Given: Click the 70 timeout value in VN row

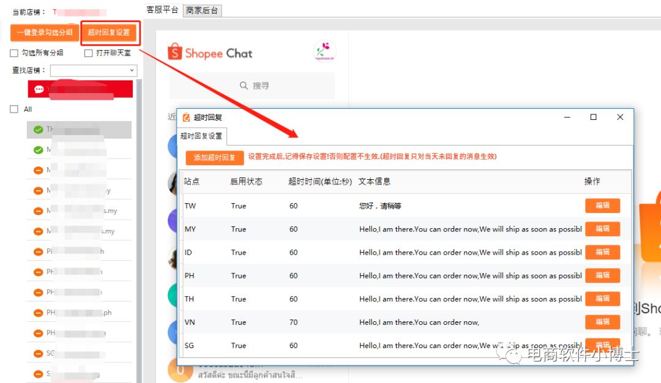Looking at the screenshot, I should point(293,322).
